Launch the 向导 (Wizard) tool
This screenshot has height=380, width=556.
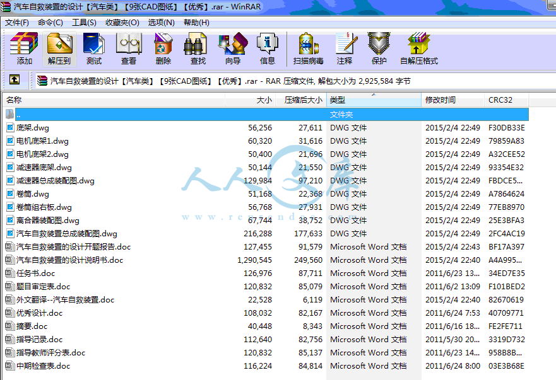tap(233, 49)
